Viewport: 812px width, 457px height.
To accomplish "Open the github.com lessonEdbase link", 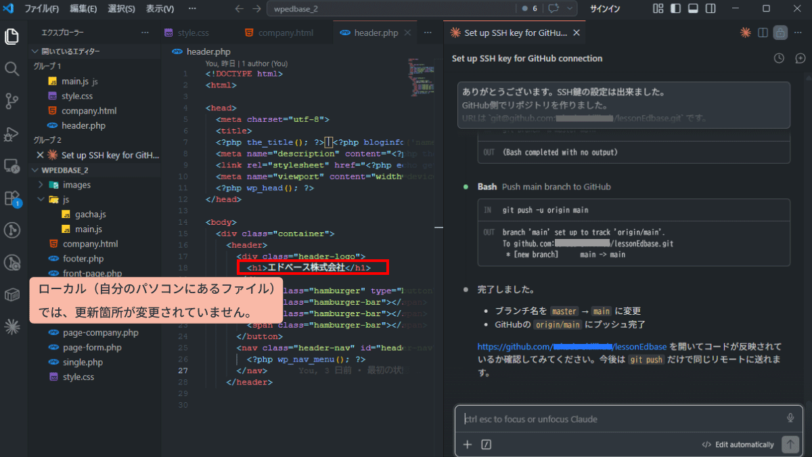I will click(572, 347).
